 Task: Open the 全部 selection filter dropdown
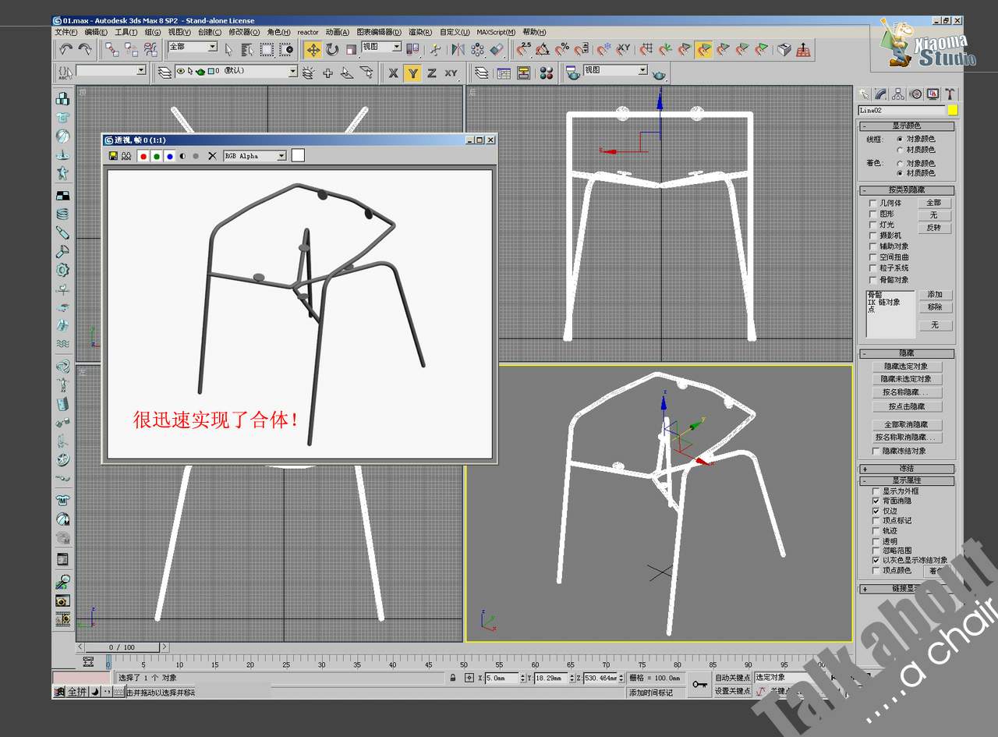pyautogui.click(x=211, y=48)
